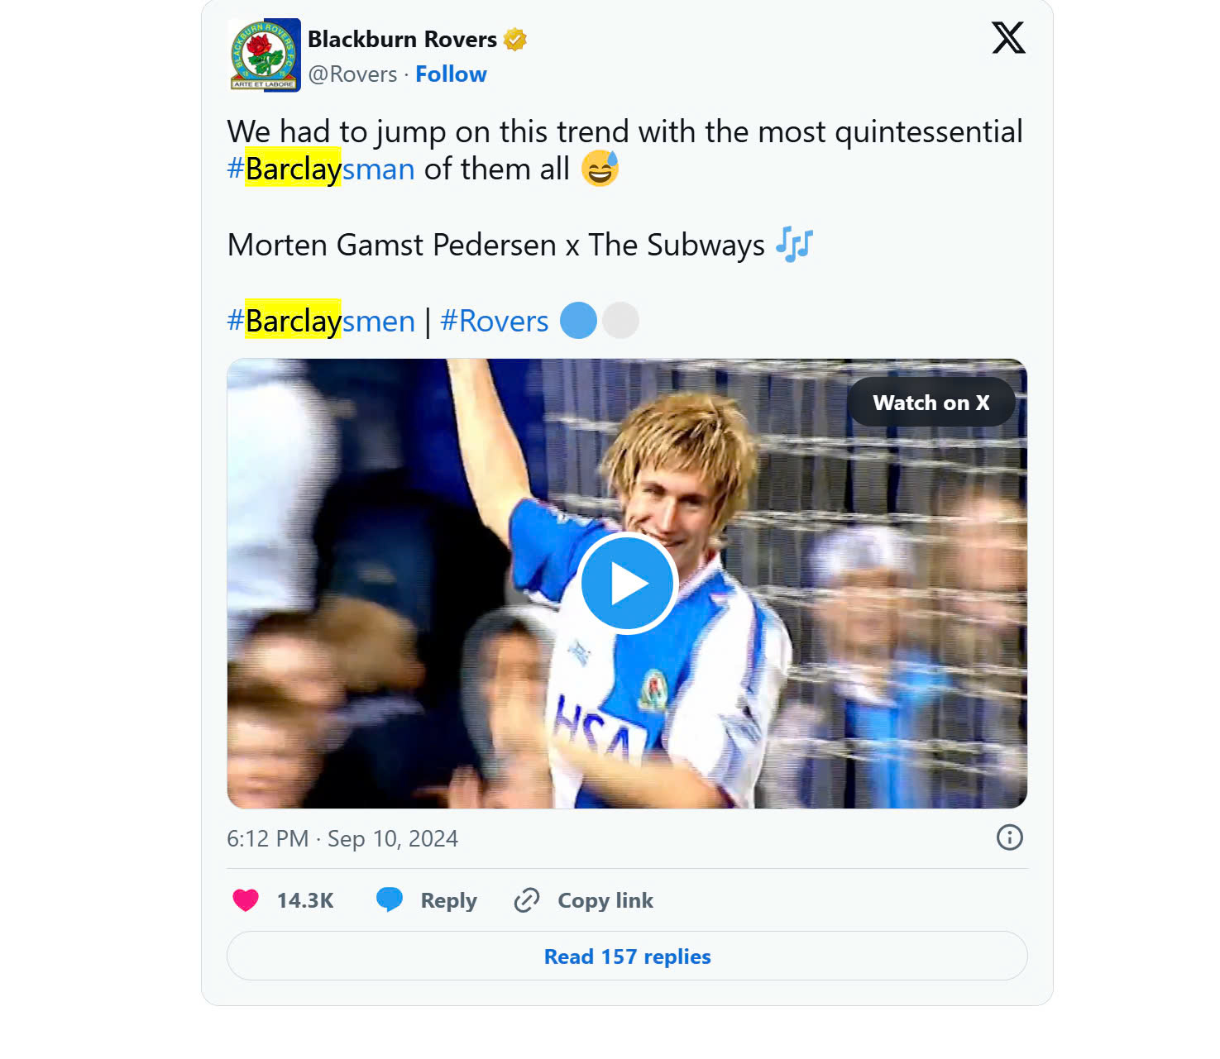Click the reply speech bubble icon

coord(390,899)
